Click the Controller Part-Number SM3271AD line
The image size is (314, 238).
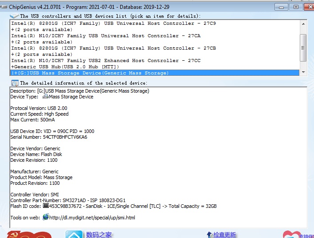coord(68,200)
